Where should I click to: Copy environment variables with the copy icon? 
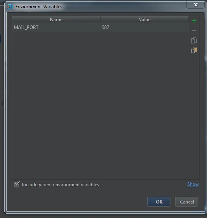(x=194, y=40)
